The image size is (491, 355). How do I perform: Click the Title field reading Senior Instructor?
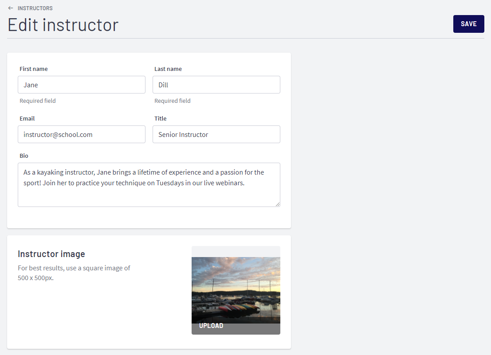(216, 134)
